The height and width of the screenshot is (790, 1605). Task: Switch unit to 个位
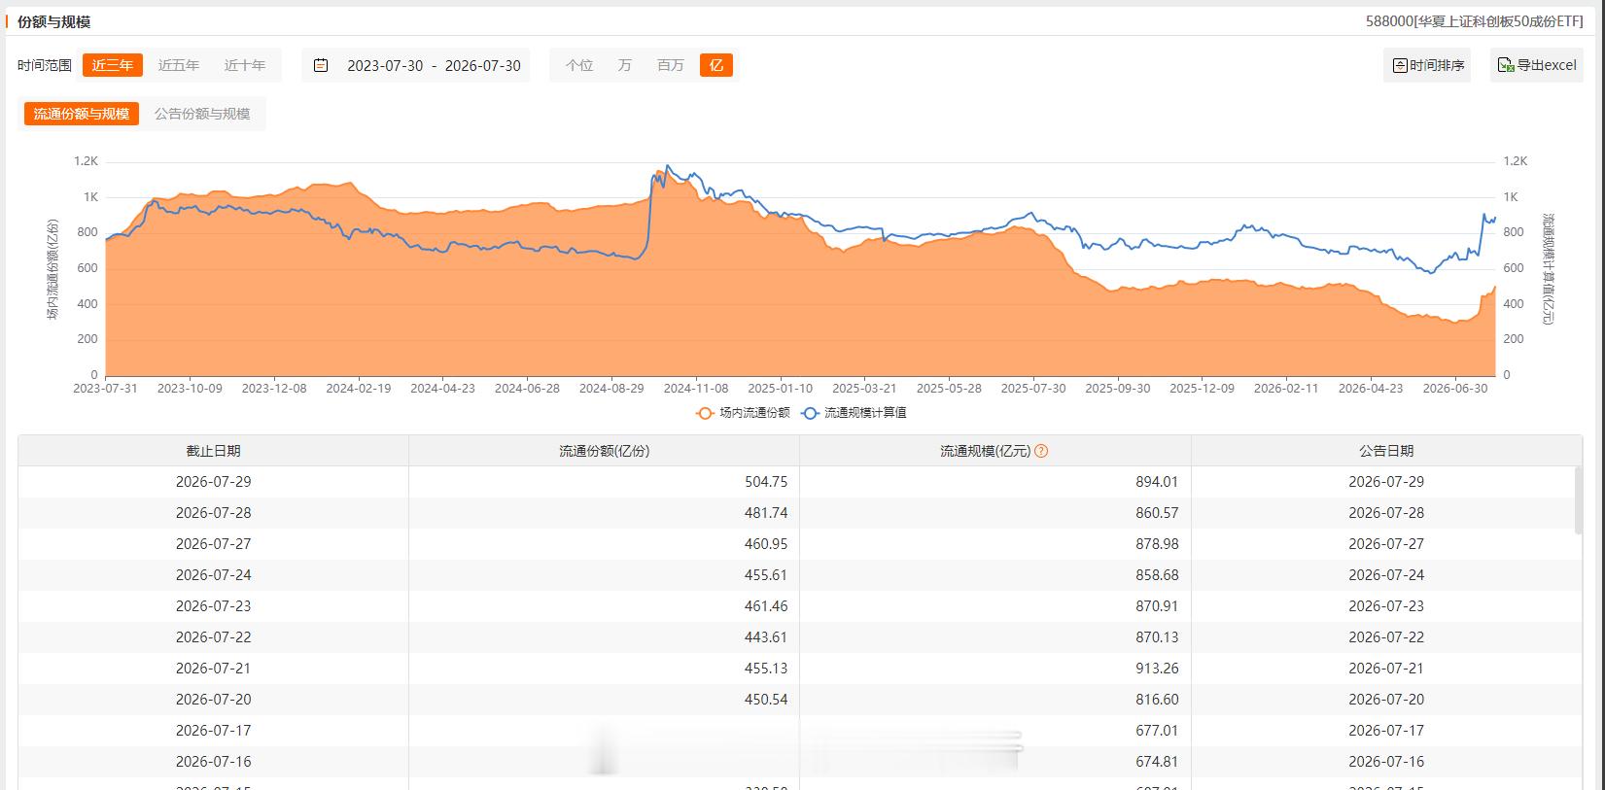pos(579,65)
